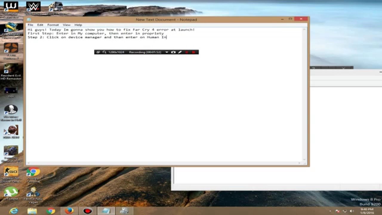Viewport: 382px width, 215px height.
Task: Select the blue hammer desktop shortcut icon
Action: click(11, 30)
